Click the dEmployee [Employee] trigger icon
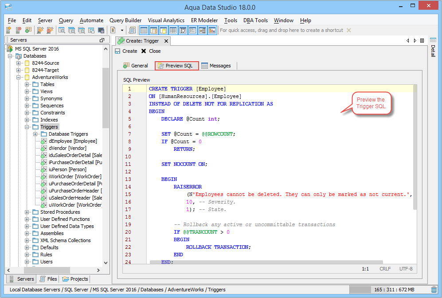Viewport: 442px width, 298px height. 44,141
